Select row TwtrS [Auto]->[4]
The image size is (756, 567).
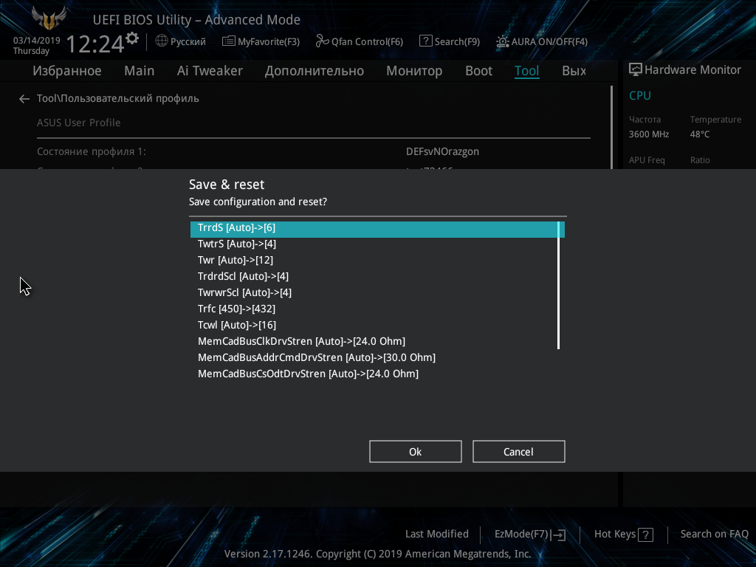pos(377,244)
